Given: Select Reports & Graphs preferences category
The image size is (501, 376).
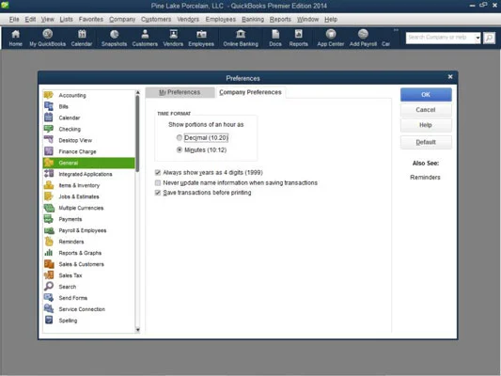Looking at the screenshot, I should pyautogui.click(x=88, y=253).
